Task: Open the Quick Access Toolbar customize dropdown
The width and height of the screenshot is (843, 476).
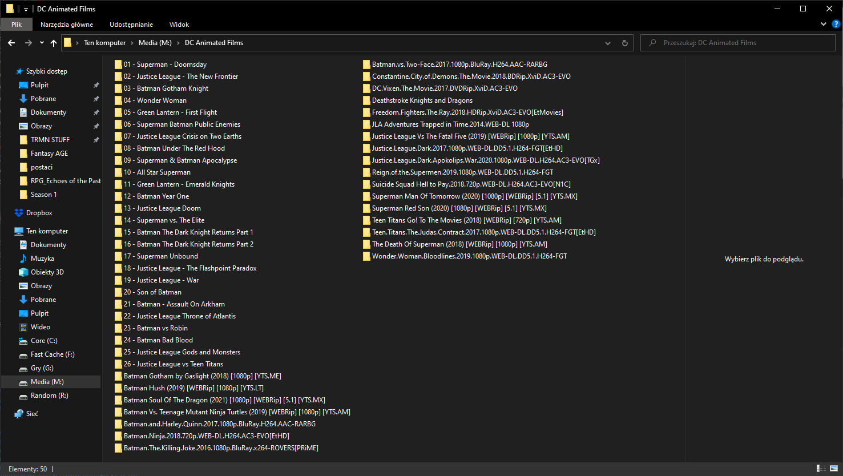Action: pyautogui.click(x=26, y=9)
